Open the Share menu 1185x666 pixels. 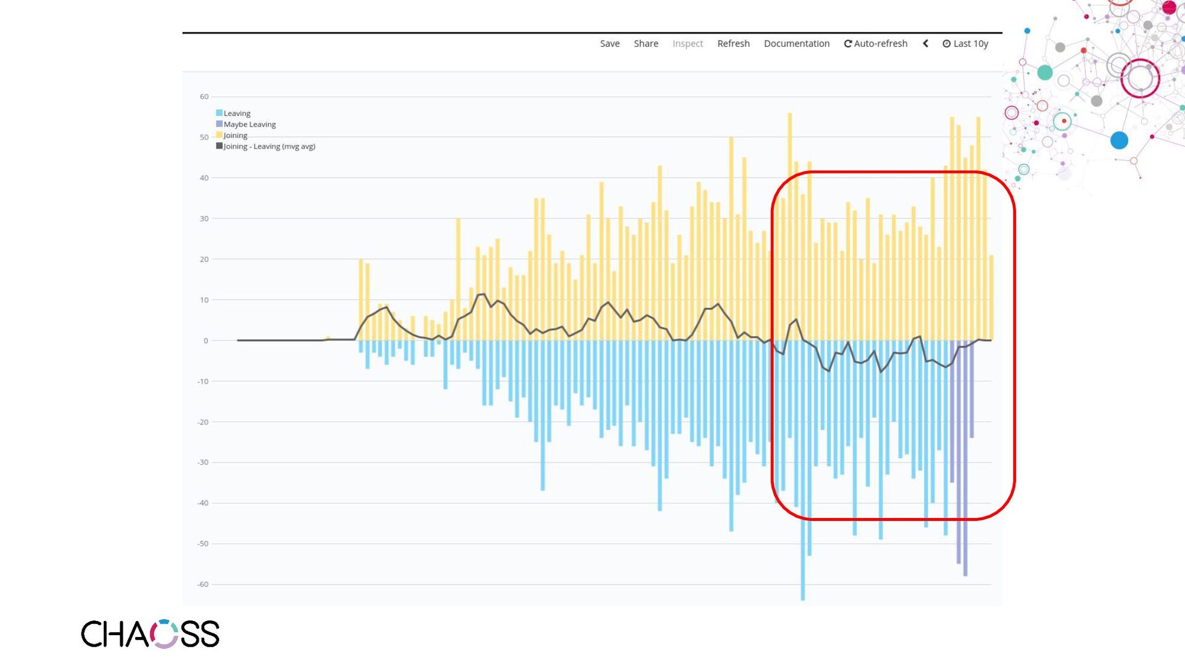pos(646,44)
